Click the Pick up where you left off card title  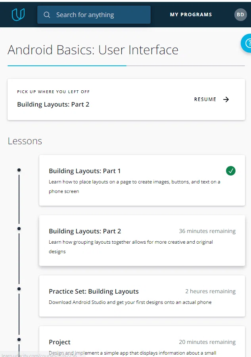[x=53, y=104]
